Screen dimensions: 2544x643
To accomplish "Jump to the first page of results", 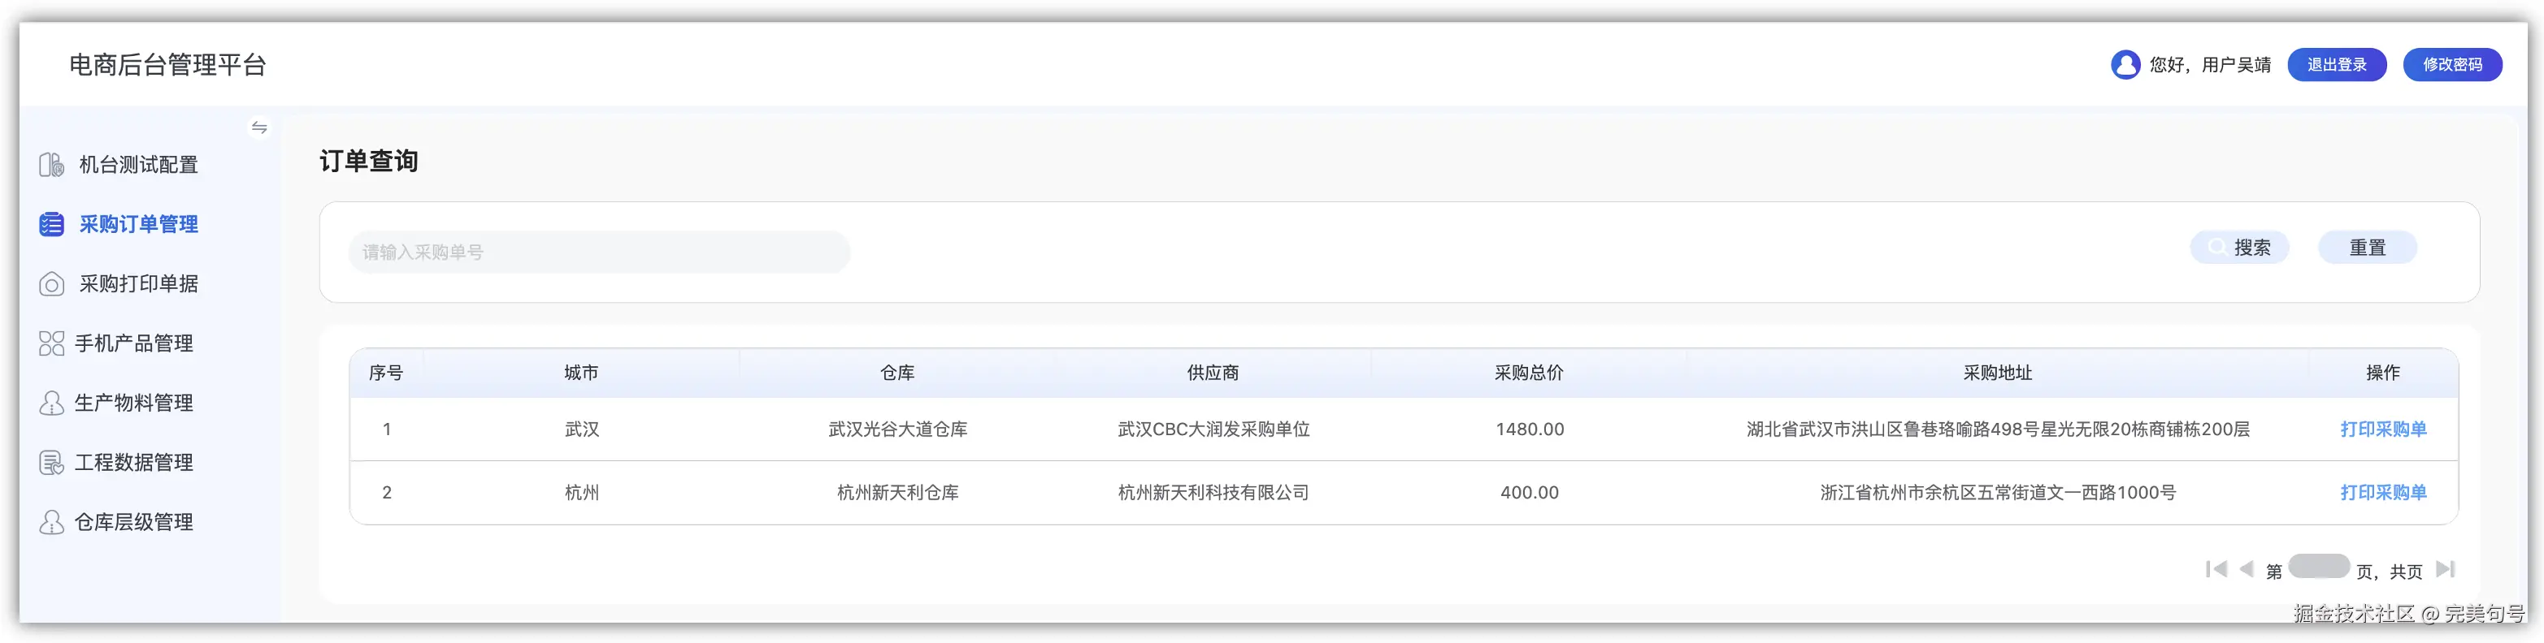I will [x=2216, y=569].
